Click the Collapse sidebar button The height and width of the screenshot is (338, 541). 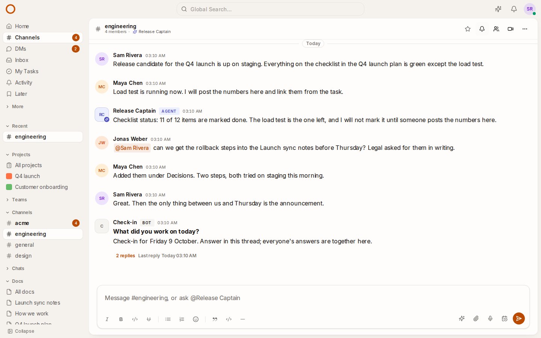point(21,331)
